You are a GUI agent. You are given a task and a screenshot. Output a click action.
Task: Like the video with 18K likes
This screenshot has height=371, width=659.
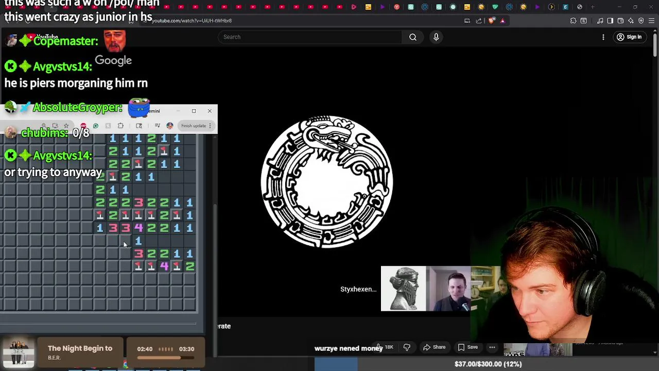[x=386, y=347]
